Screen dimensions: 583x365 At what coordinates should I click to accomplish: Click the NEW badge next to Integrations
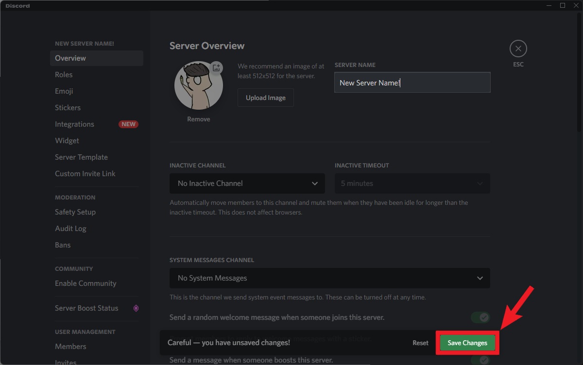pyautogui.click(x=128, y=124)
